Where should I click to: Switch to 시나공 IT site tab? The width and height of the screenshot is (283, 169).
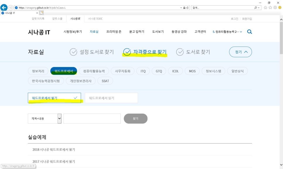pos(75,19)
